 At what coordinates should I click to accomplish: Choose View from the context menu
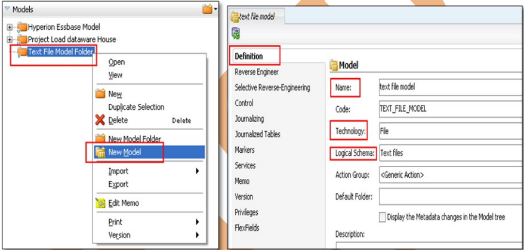115,75
